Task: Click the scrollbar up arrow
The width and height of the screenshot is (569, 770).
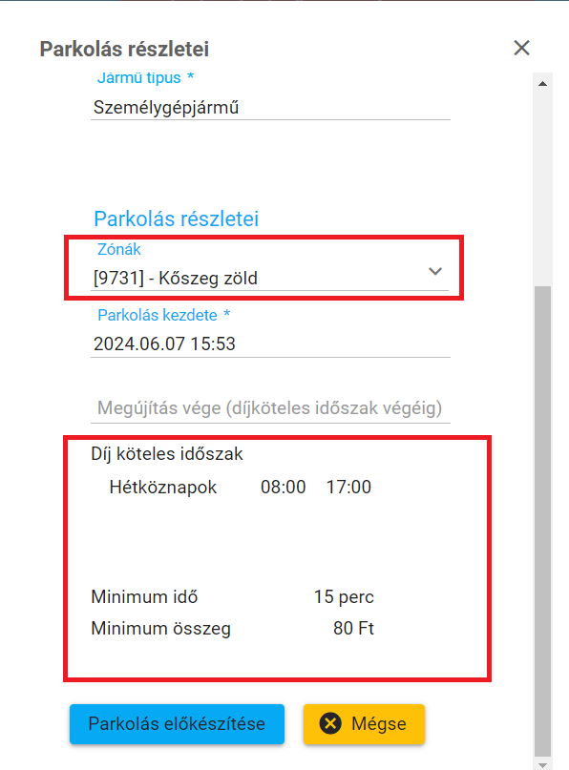Action: pyautogui.click(x=542, y=84)
